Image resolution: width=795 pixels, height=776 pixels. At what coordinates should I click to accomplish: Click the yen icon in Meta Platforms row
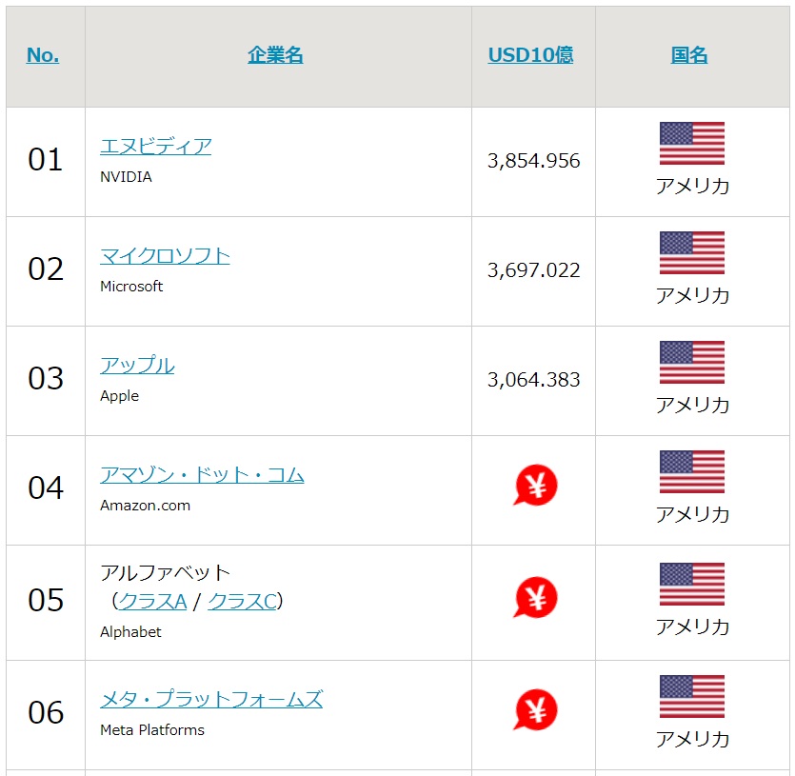tap(535, 710)
